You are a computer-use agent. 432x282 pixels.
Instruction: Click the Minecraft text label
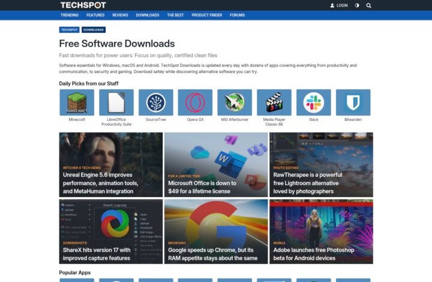coord(77,120)
